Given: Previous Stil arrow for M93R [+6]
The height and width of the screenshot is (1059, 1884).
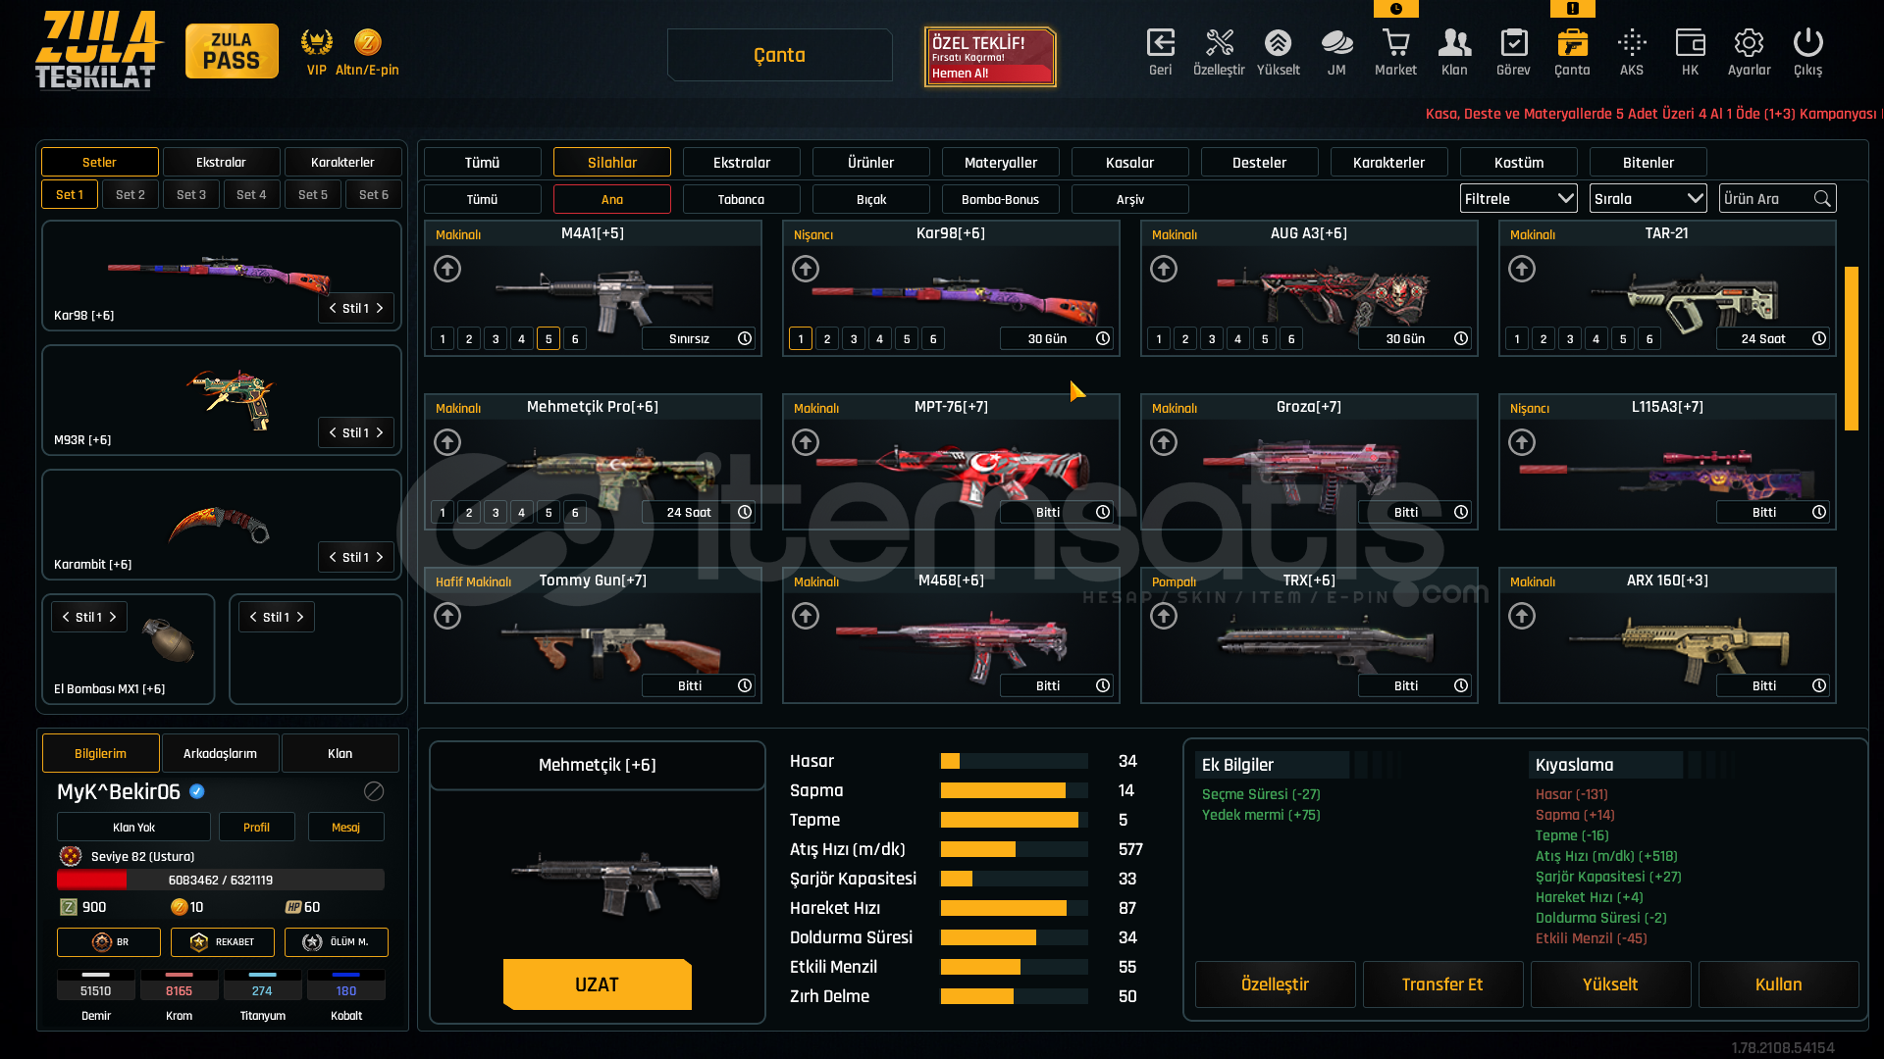Looking at the screenshot, I should (333, 432).
